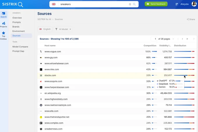Sort by the Competition column header

[x=150, y=45]
